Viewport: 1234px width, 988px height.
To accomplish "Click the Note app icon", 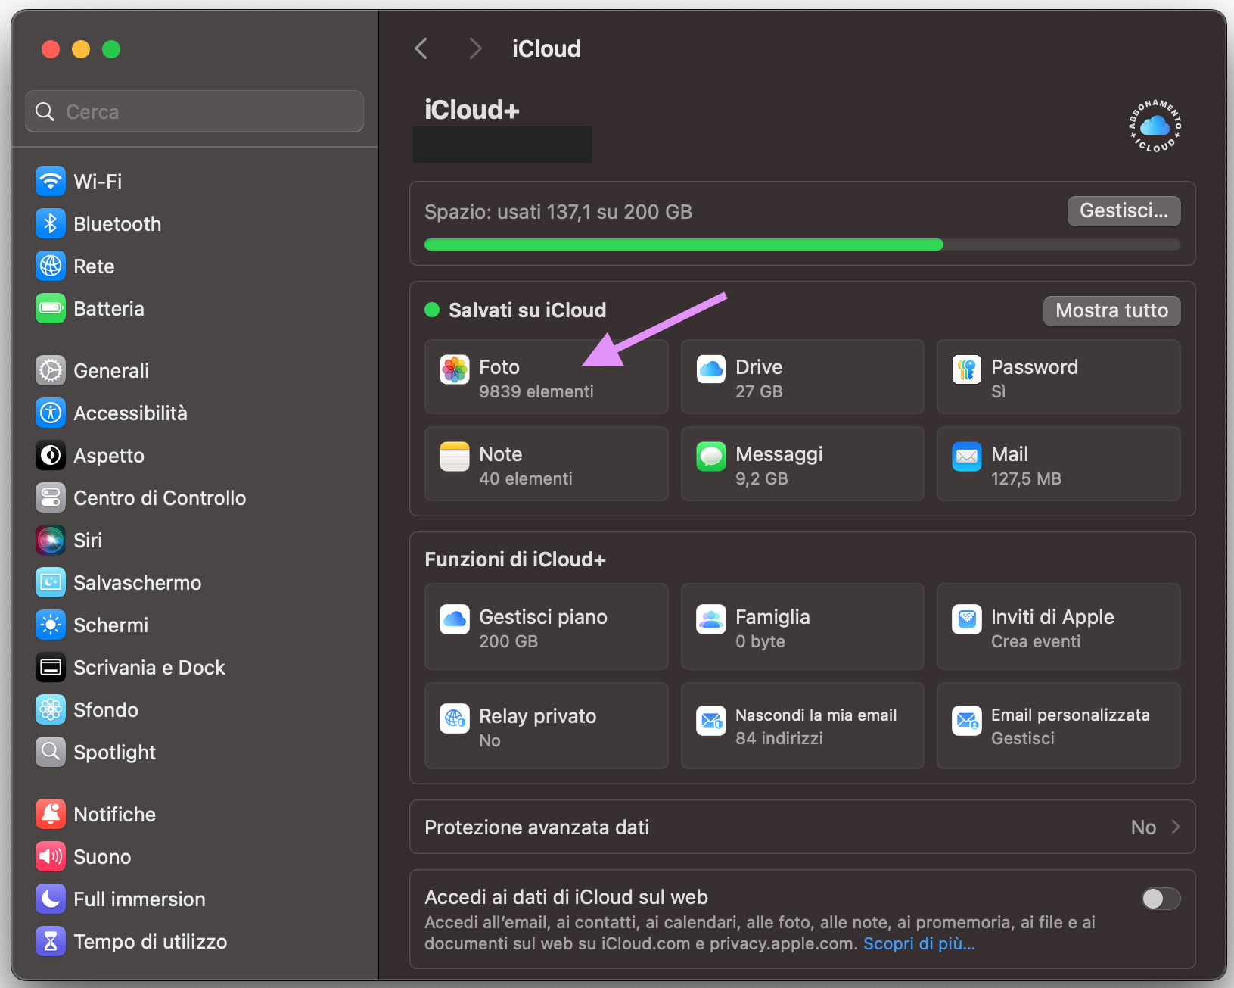I will (x=454, y=456).
